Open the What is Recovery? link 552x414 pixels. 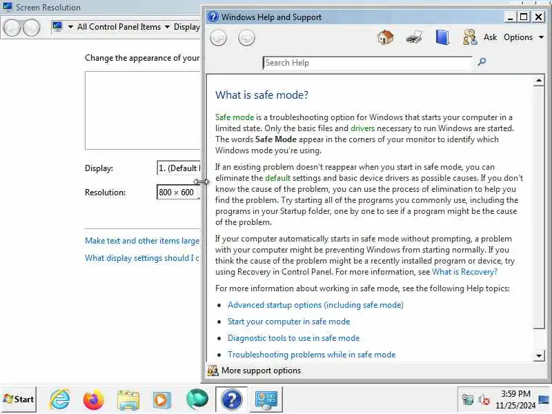[464, 272]
